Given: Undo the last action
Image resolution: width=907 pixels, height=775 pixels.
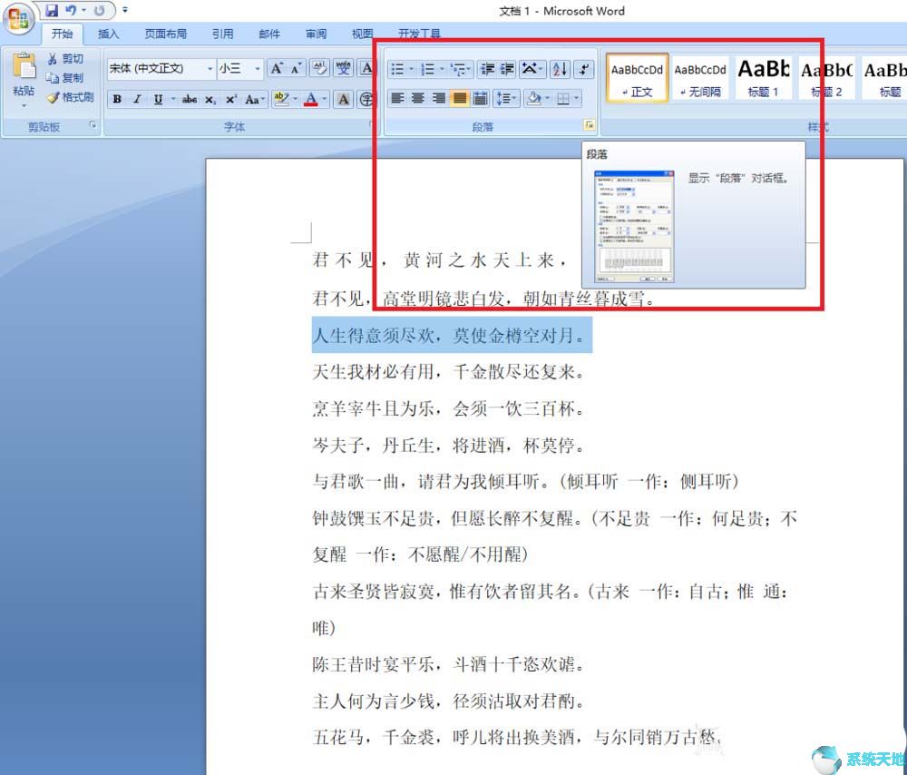Looking at the screenshot, I should click(x=71, y=10).
